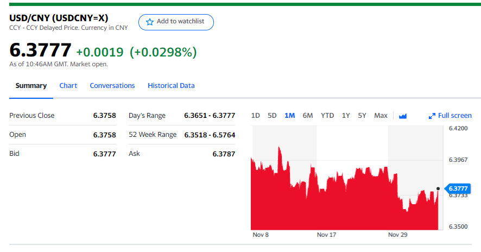The image size is (481, 252).
Task: Select the 5D chart range
Action: click(x=273, y=116)
